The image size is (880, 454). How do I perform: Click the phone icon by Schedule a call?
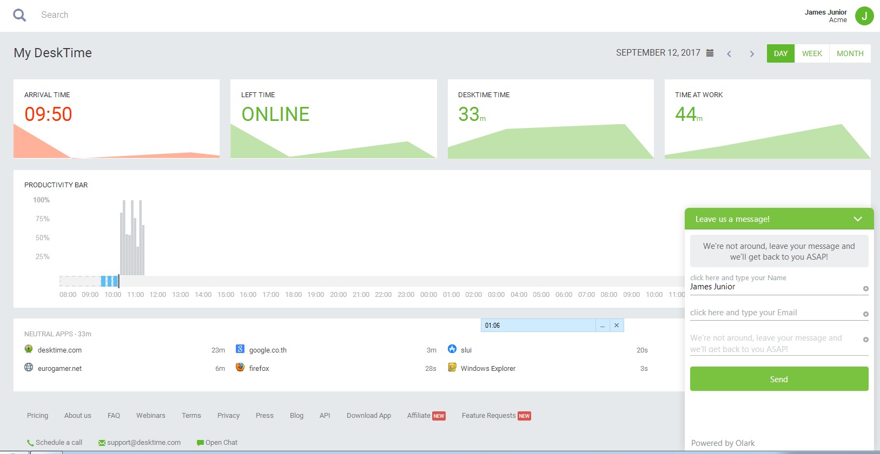pyautogui.click(x=30, y=443)
